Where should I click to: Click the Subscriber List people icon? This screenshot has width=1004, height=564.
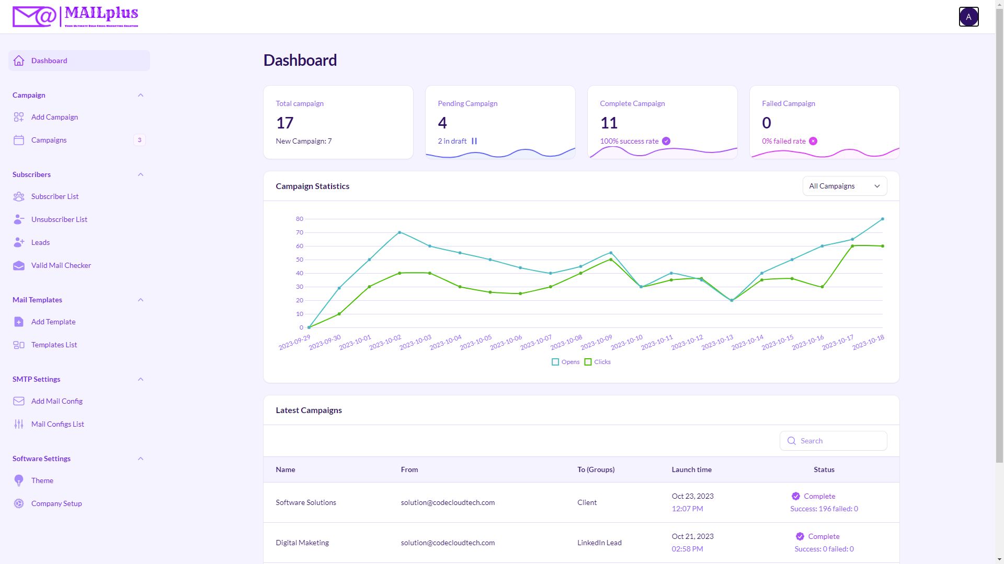(19, 196)
